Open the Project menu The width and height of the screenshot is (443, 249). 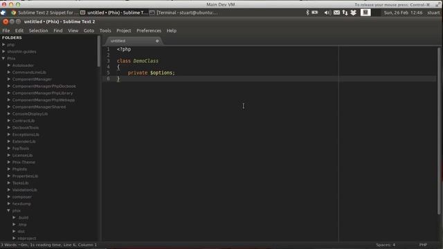coord(124,30)
